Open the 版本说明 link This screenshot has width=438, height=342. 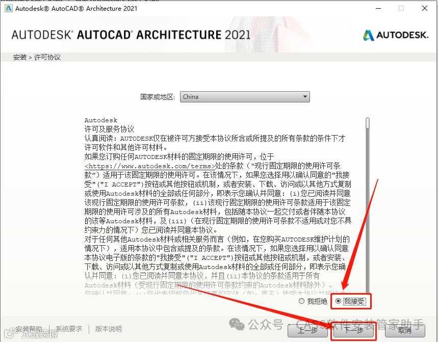(109, 329)
